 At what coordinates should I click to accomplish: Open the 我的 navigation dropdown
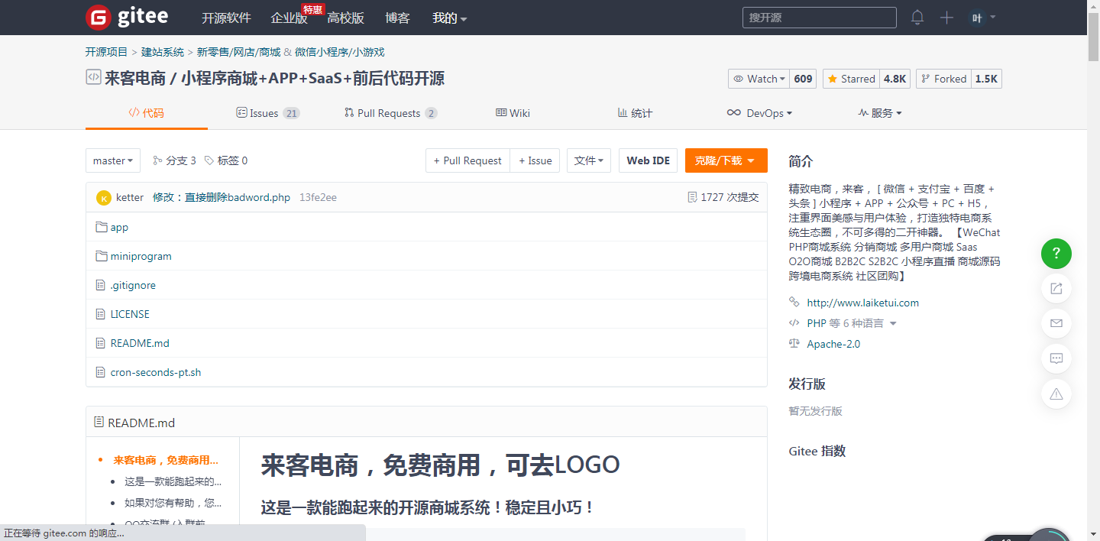[450, 18]
